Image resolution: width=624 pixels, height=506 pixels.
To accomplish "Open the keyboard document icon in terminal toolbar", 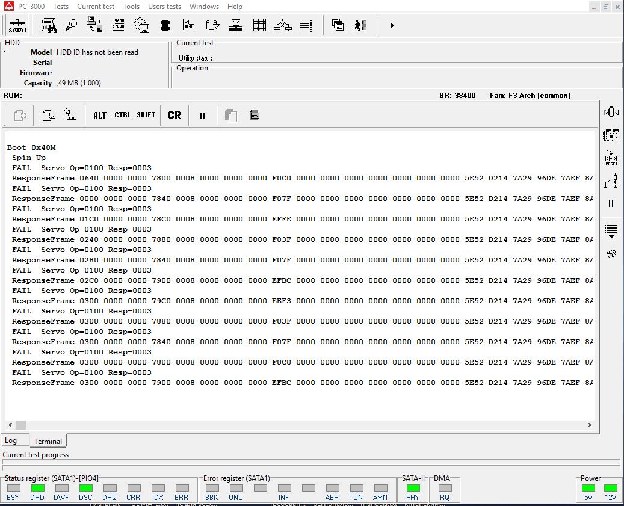I will [x=255, y=115].
